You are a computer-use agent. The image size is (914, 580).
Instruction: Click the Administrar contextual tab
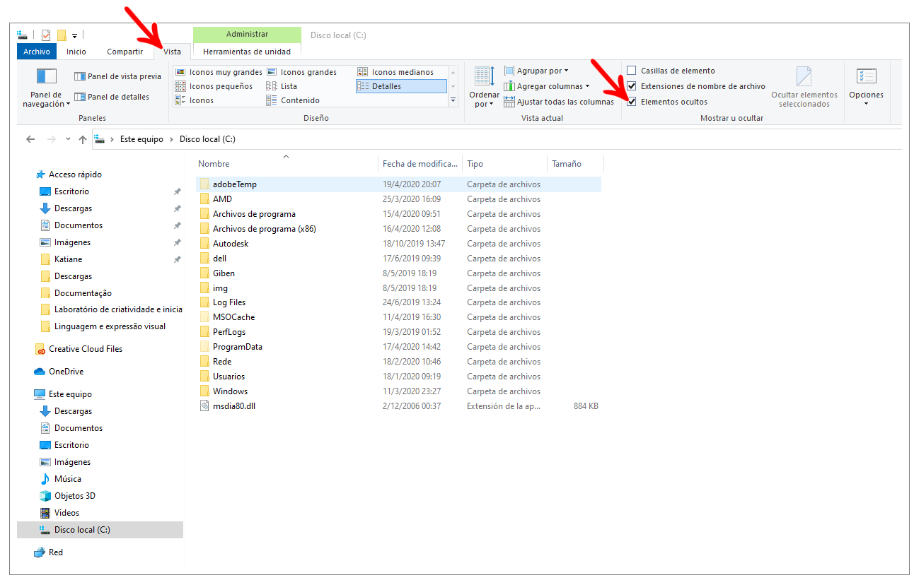tap(247, 34)
